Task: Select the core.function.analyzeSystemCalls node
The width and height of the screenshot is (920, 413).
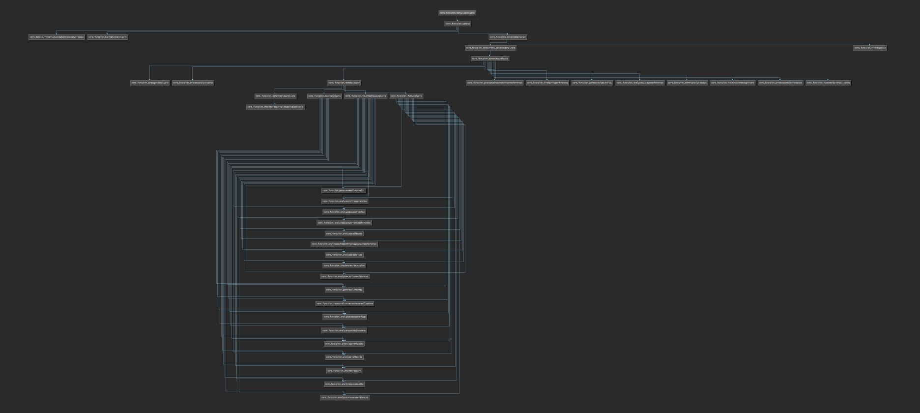Action: point(344,384)
